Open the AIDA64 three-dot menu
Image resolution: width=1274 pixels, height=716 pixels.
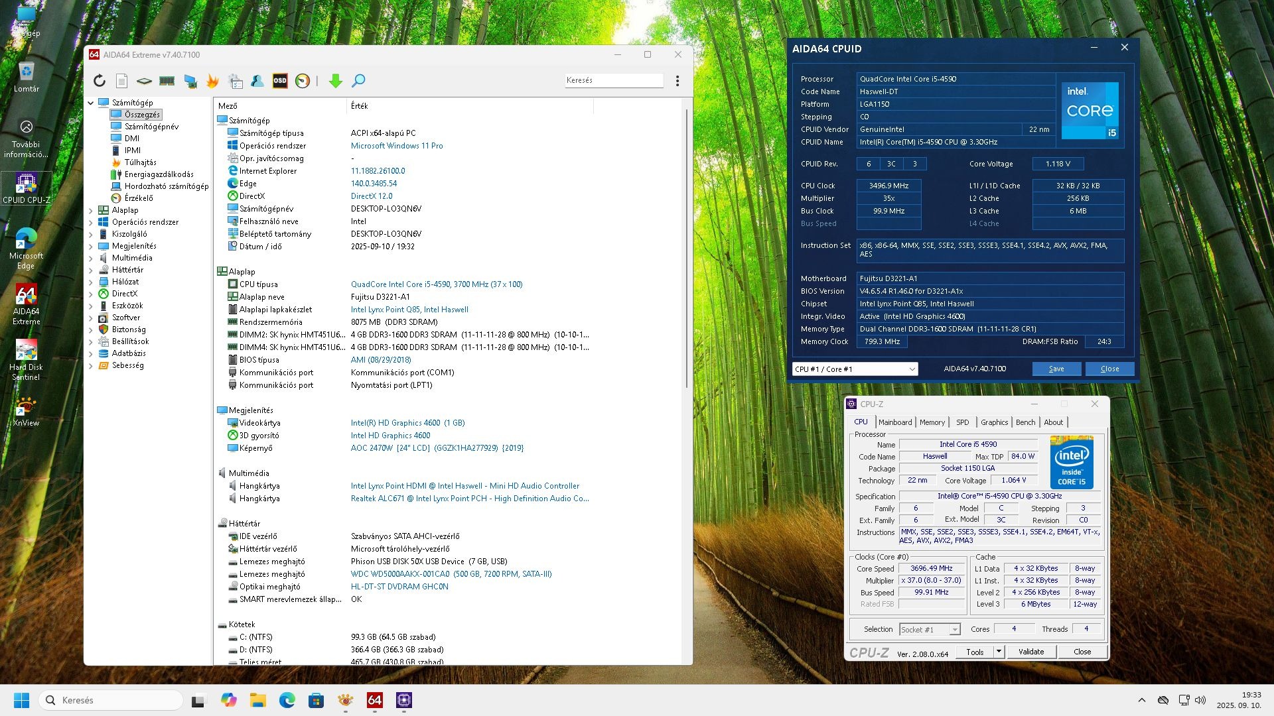tap(677, 81)
